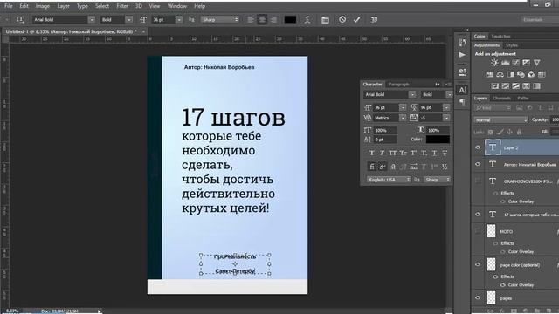Image resolution: width=559 pixels, height=314 pixels.
Task: Open the Window menu
Action: 176,6
